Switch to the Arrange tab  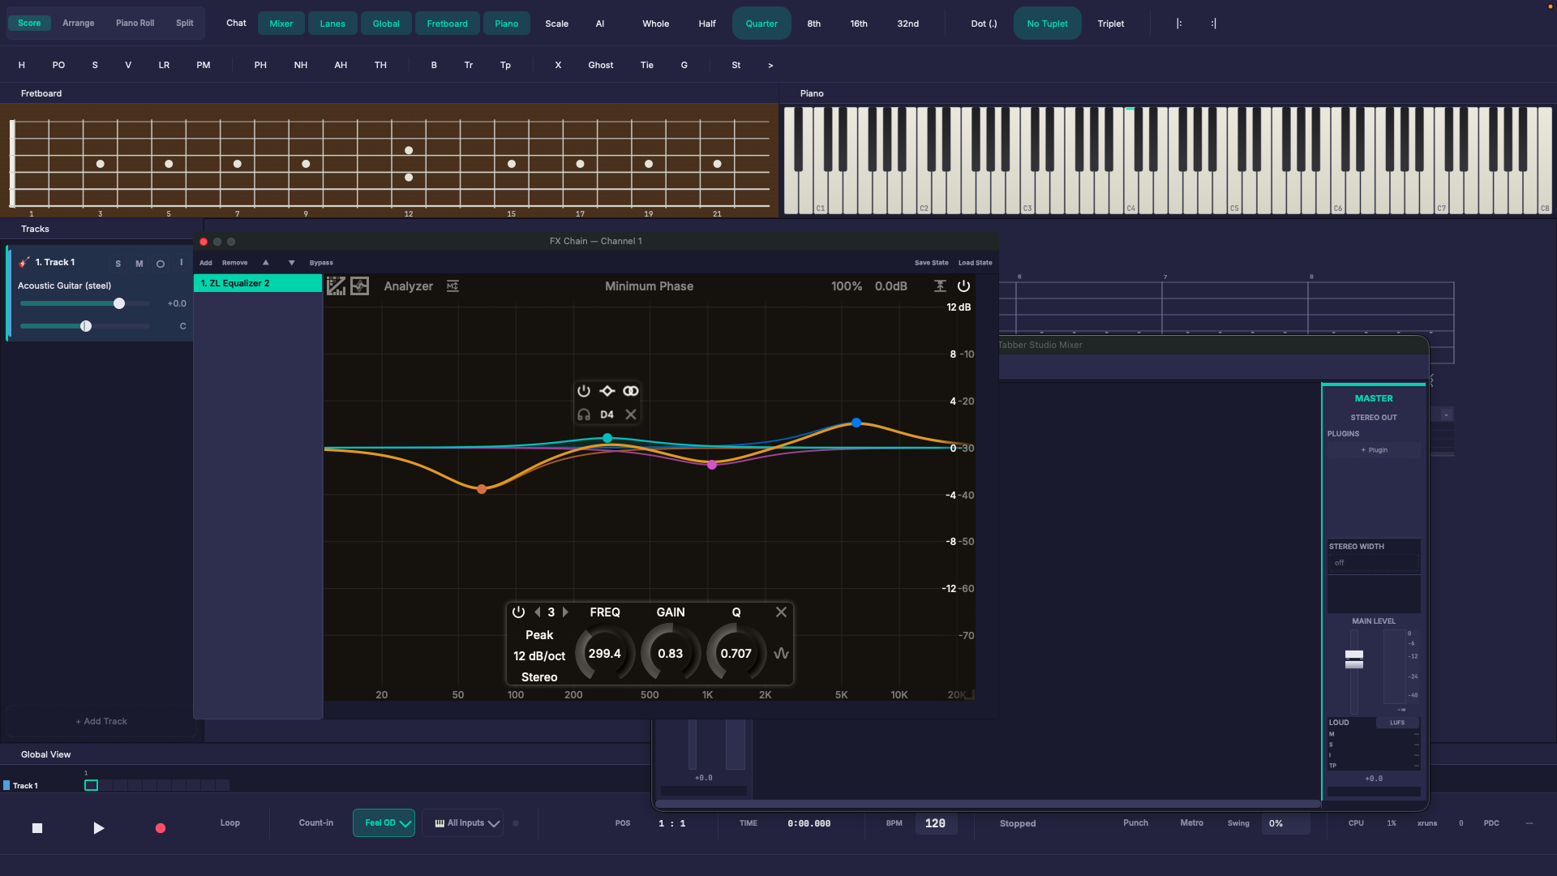pyautogui.click(x=79, y=23)
